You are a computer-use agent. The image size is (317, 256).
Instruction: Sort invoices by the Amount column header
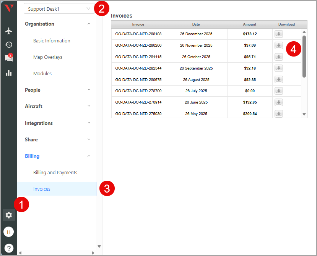[x=250, y=24]
